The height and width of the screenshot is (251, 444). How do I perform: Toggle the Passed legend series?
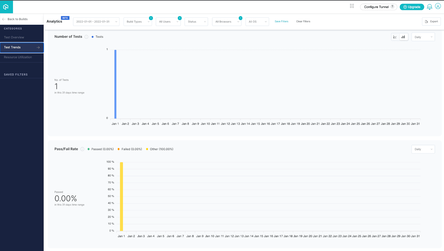tap(100, 149)
